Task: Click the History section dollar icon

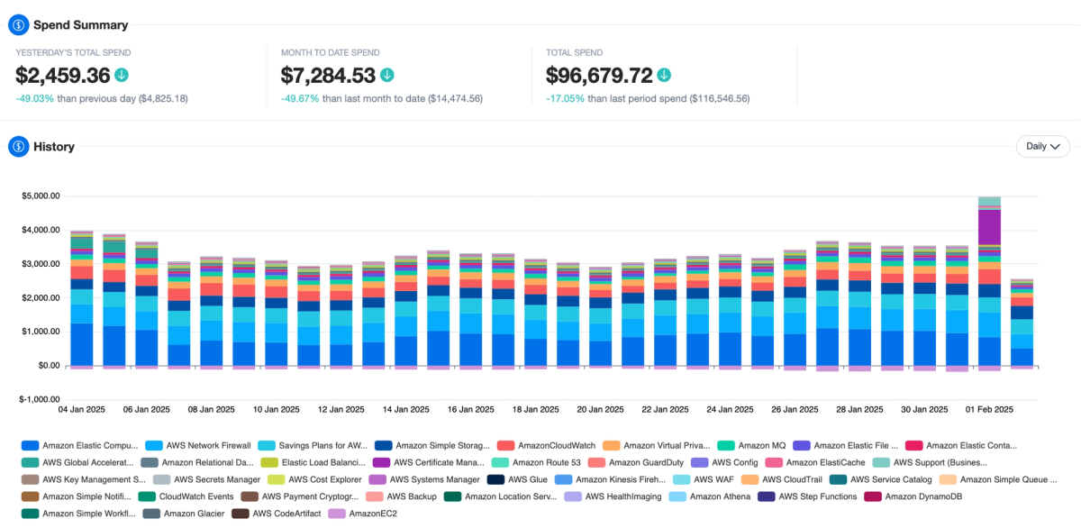Action: click(x=19, y=146)
